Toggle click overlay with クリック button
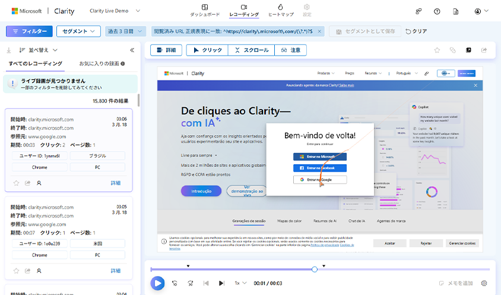The image size is (501, 295). [207, 50]
